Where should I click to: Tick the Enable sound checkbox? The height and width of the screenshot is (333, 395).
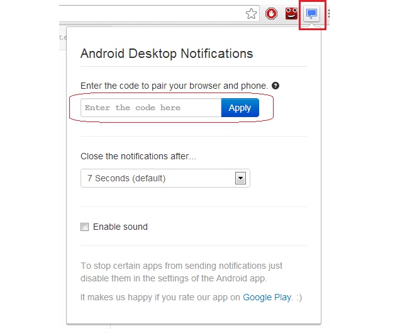coord(85,227)
